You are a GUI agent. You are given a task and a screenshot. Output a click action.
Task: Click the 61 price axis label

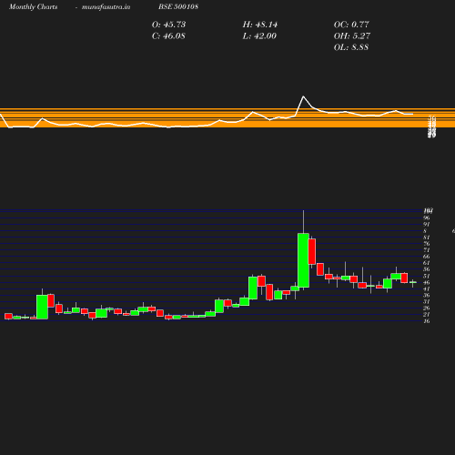(427, 263)
